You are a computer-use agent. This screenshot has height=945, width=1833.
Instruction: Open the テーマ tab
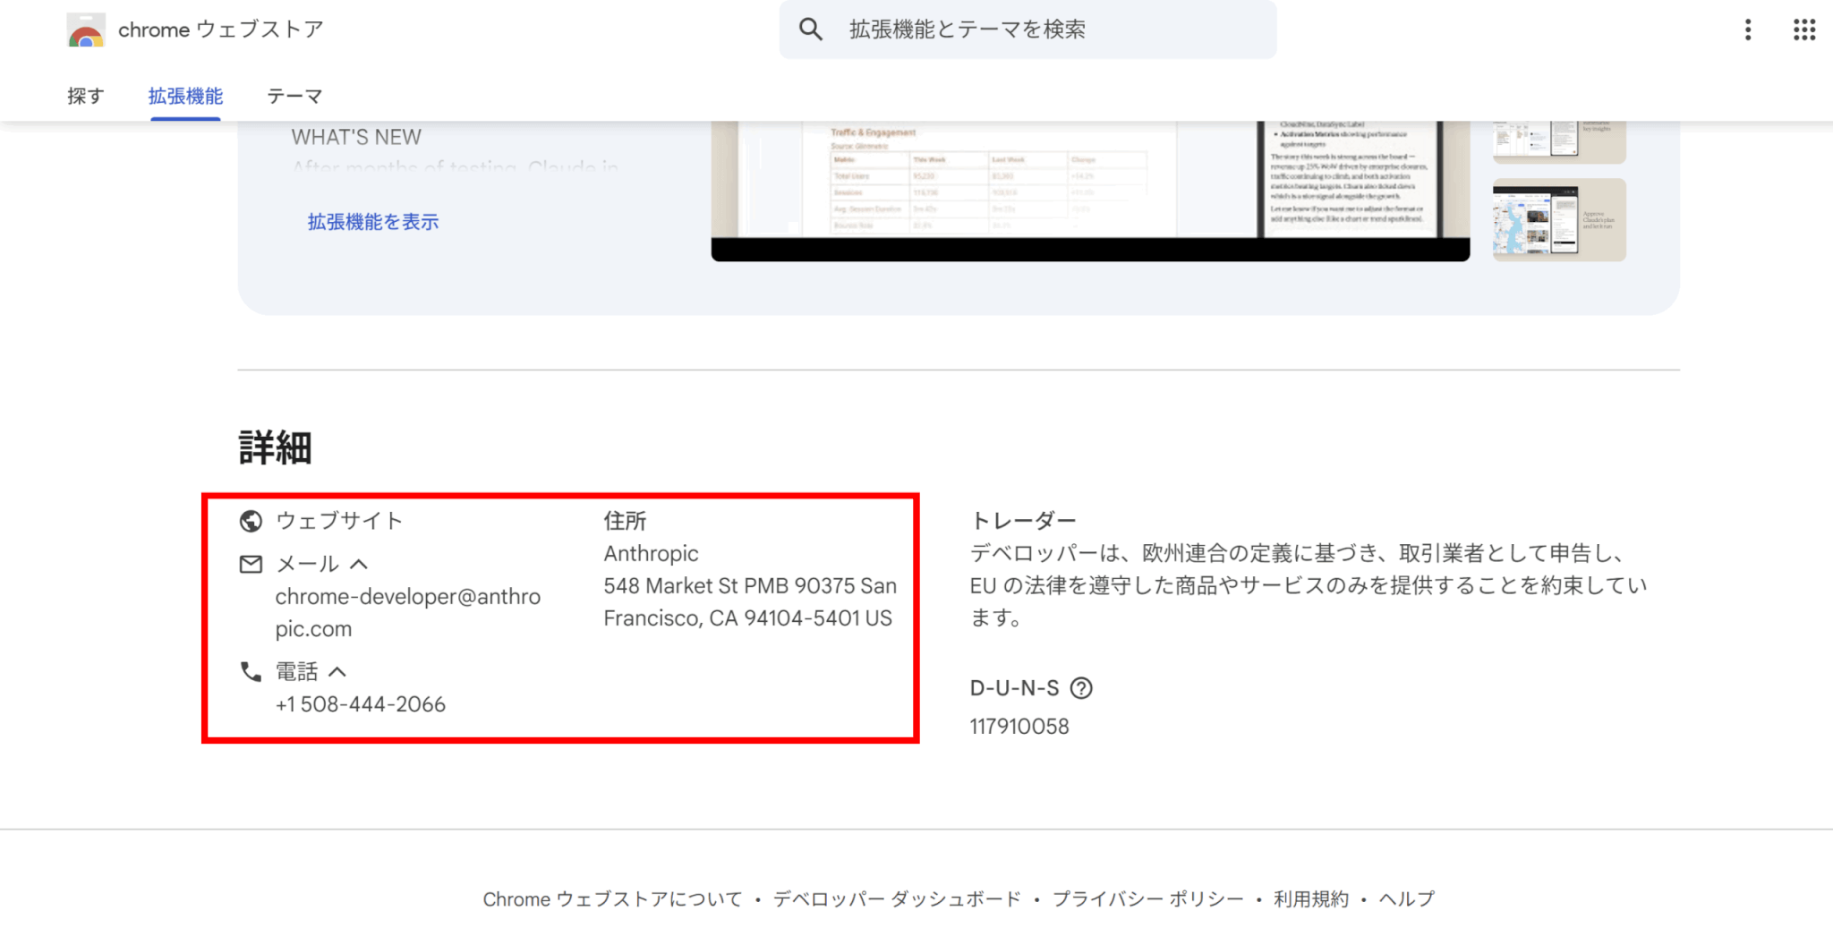coord(294,96)
